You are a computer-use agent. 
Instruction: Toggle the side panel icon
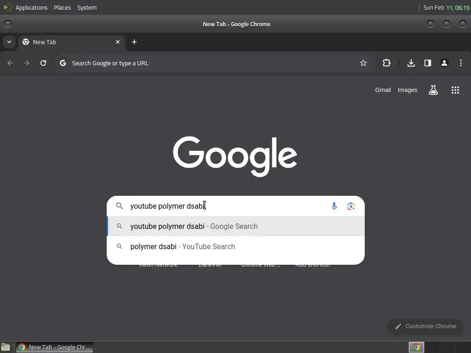[428, 63]
